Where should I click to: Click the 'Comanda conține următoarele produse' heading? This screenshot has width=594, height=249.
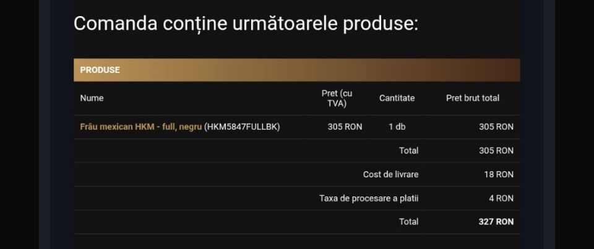pyautogui.click(x=246, y=24)
